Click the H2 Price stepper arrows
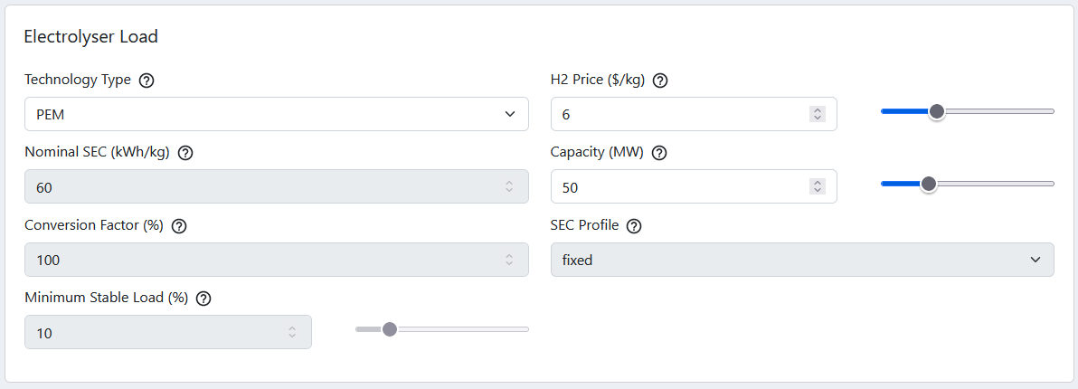Image resolution: width=1078 pixels, height=389 pixels. (817, 114)
